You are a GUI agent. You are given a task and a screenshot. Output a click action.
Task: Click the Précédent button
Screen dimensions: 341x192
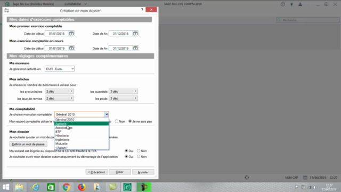(x=96, y=172)
